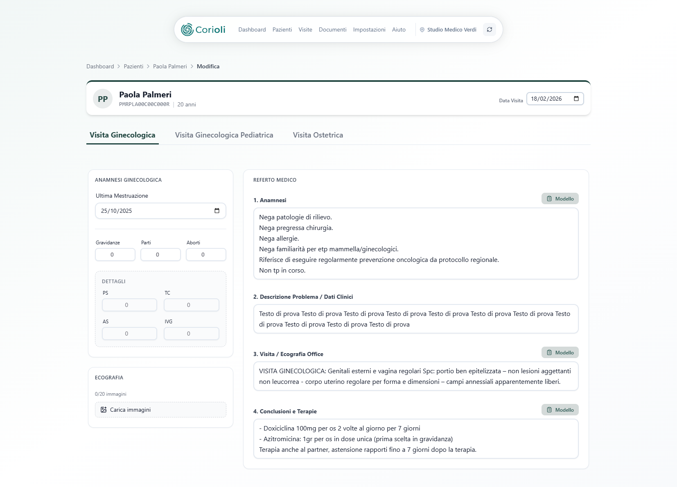
Task: Open the Data Visita calendar picker icon
Action: pos(576,99)
